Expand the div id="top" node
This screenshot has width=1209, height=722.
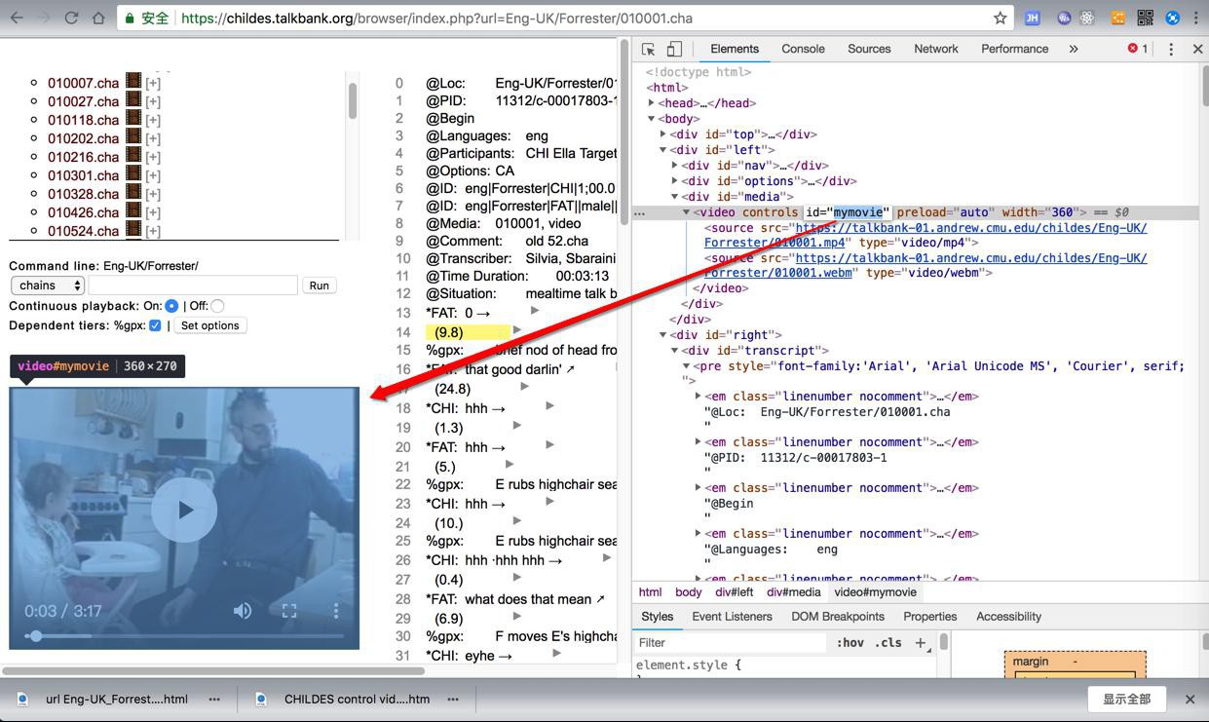coord(663,134)
